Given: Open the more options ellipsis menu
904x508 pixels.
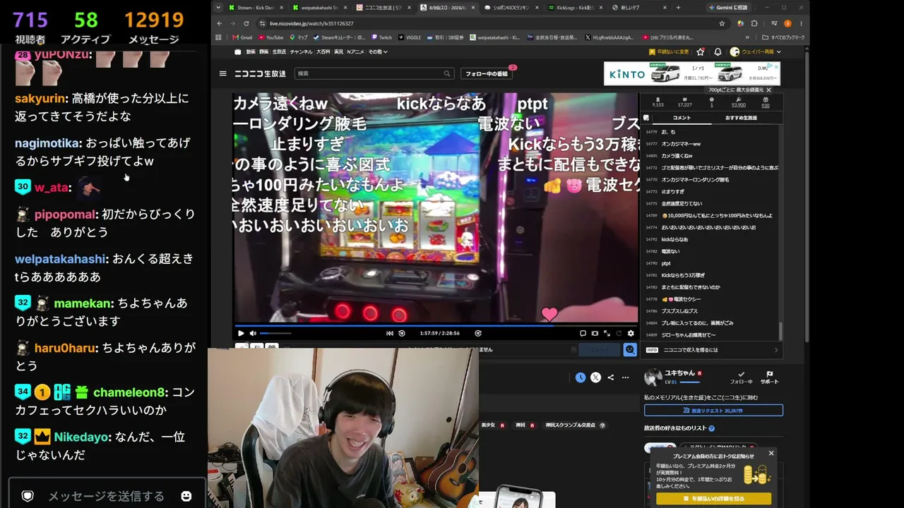Looking at the screenshot, I should [x=625, y=377].
